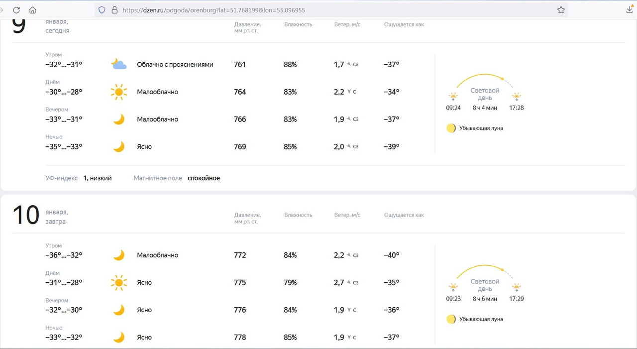Click the January 10 waning moon phase icon
637x349 pixels.
point(451,319)
